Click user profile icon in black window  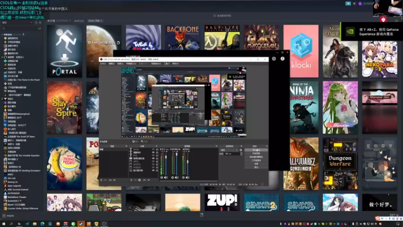(283, 59)
